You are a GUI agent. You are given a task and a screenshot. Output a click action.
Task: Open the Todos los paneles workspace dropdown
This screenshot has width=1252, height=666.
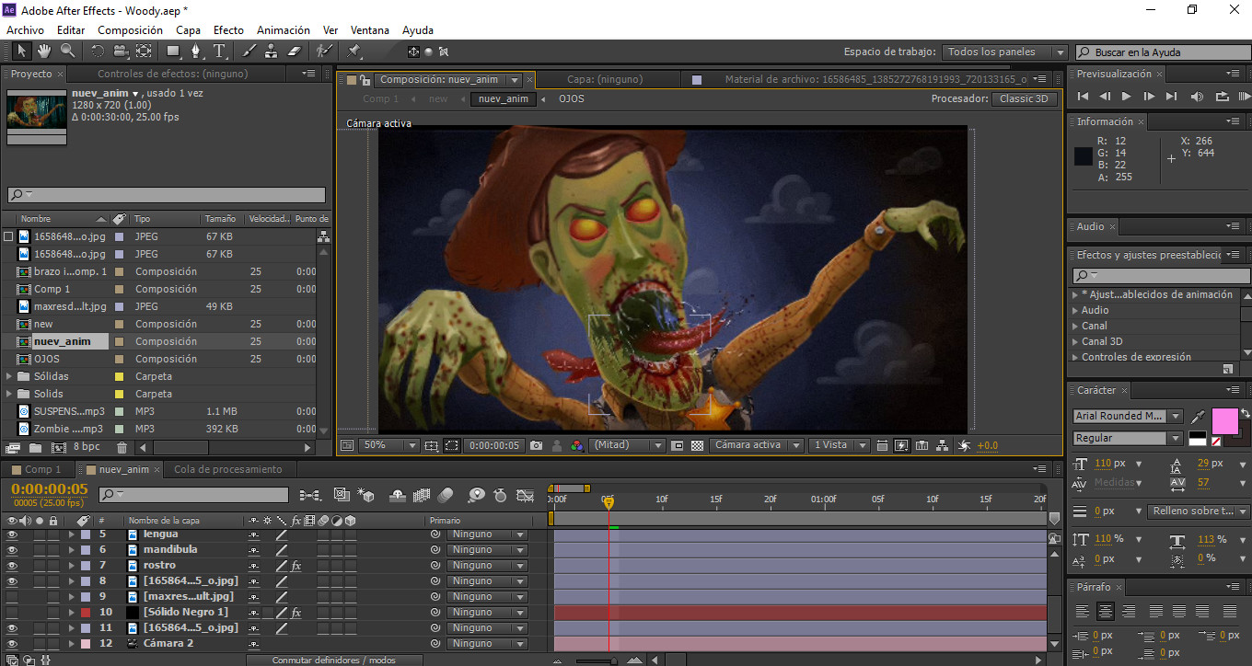click(x=1004, y=52)
